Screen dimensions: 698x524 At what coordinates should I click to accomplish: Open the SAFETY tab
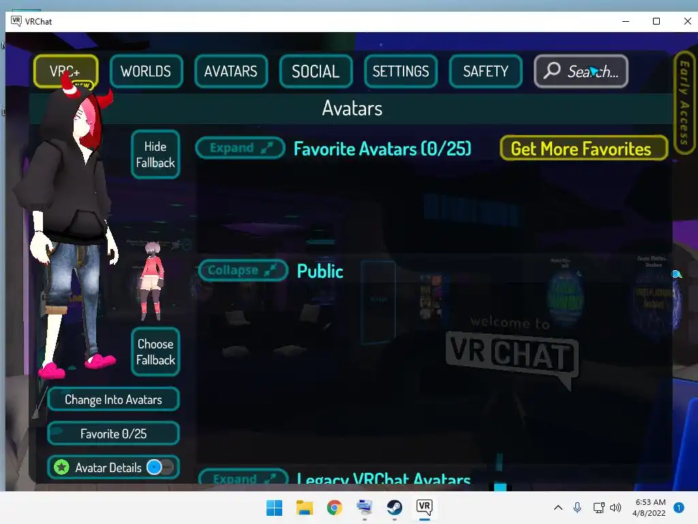[485, 71]
